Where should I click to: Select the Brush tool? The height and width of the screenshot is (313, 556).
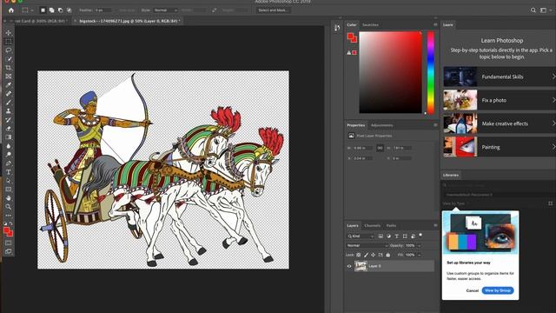pyautogui.click(x=9, y=103)
